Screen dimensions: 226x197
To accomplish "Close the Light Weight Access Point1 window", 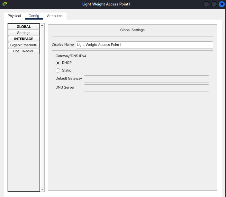I will pyautogui.click(x=222, y=4).
